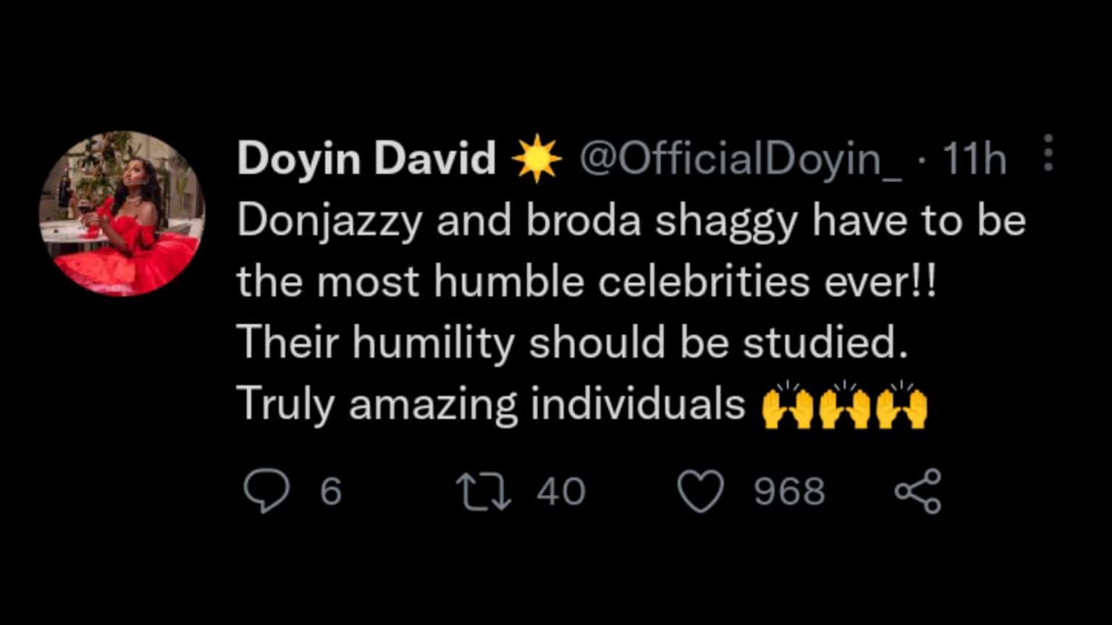Open Doyin David's profile picture
The width and height of the screenshot is (1112, 625).
(x=122, y=213)
